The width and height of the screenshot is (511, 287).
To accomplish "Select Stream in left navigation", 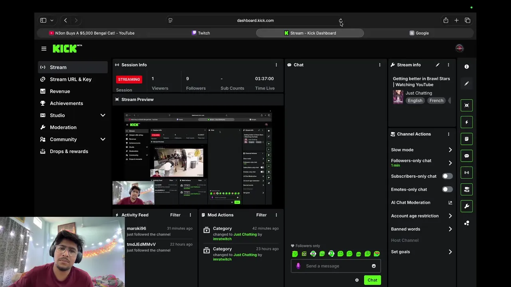I will pyautogui.click(x=73, y=67).
